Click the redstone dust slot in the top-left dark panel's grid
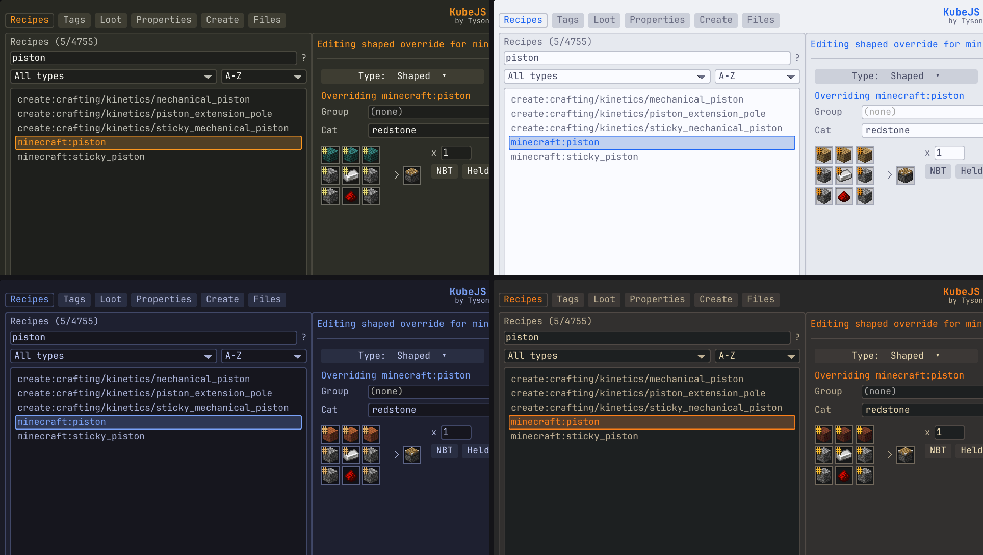 pos(351,196)
